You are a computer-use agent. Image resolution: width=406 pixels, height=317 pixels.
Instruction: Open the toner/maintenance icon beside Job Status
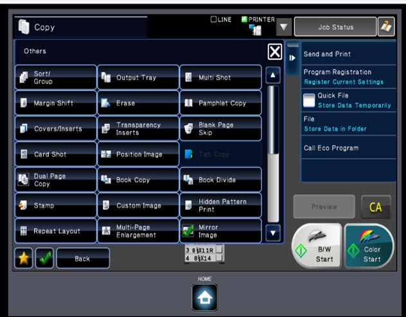386,26
